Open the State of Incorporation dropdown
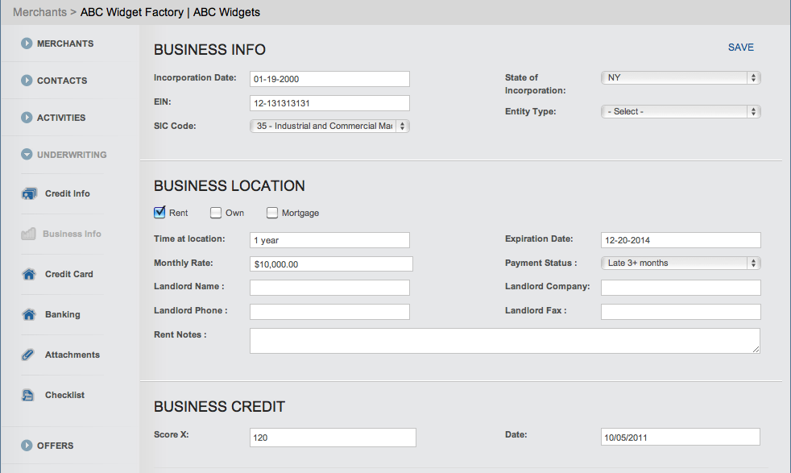 (x=681, y=77)
